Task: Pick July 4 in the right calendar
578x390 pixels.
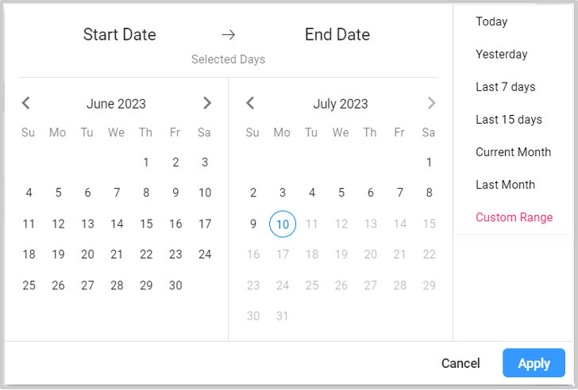Action: pyautogui.click(x=312, y=193)
